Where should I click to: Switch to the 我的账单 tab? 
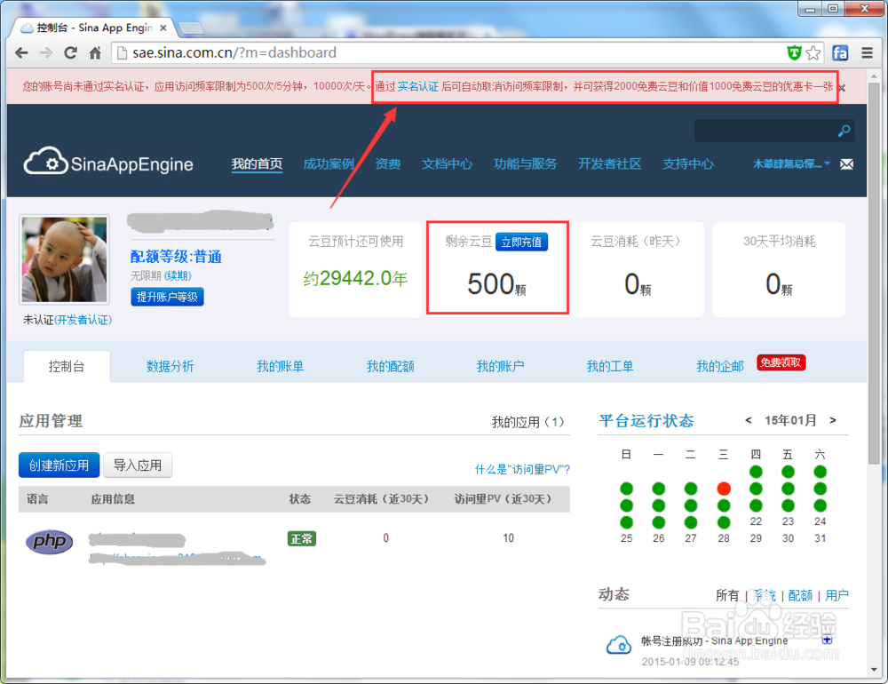point(280,366)
